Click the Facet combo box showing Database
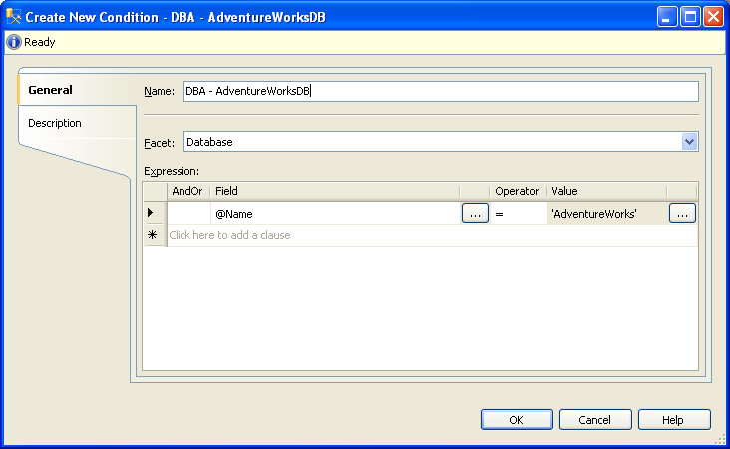This screenshot has width=730, height=449. 441,142
